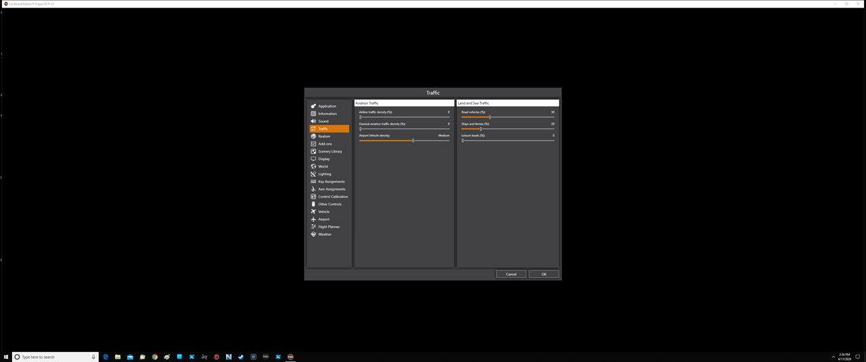Open Axis Assignments joystick icon
Viewport: 866px width, 362px height.
tap(313, 189)
